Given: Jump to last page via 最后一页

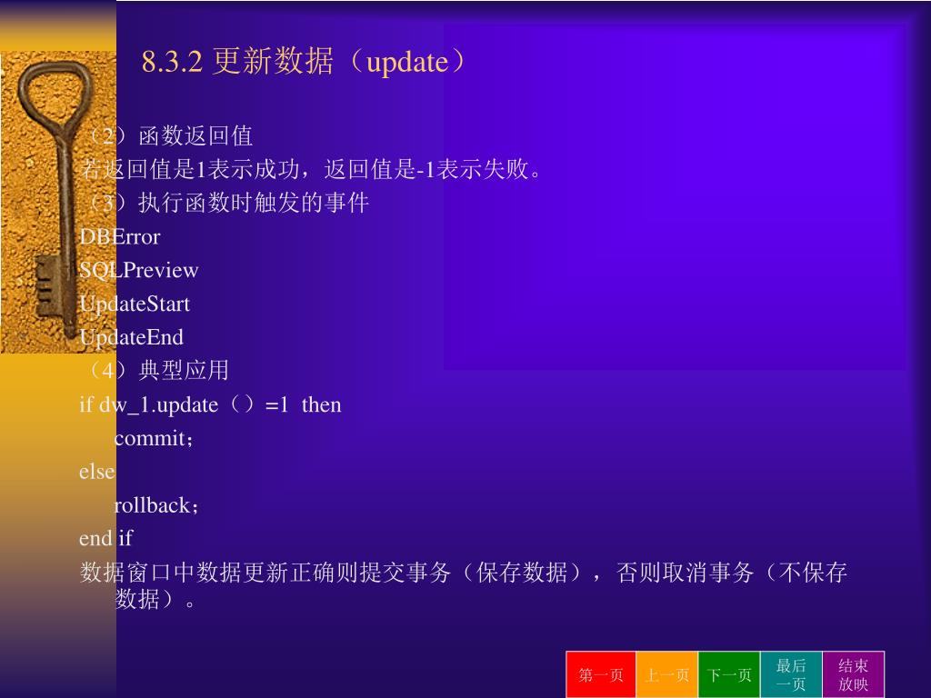Looking at the screenshot, I should (791, 674).
